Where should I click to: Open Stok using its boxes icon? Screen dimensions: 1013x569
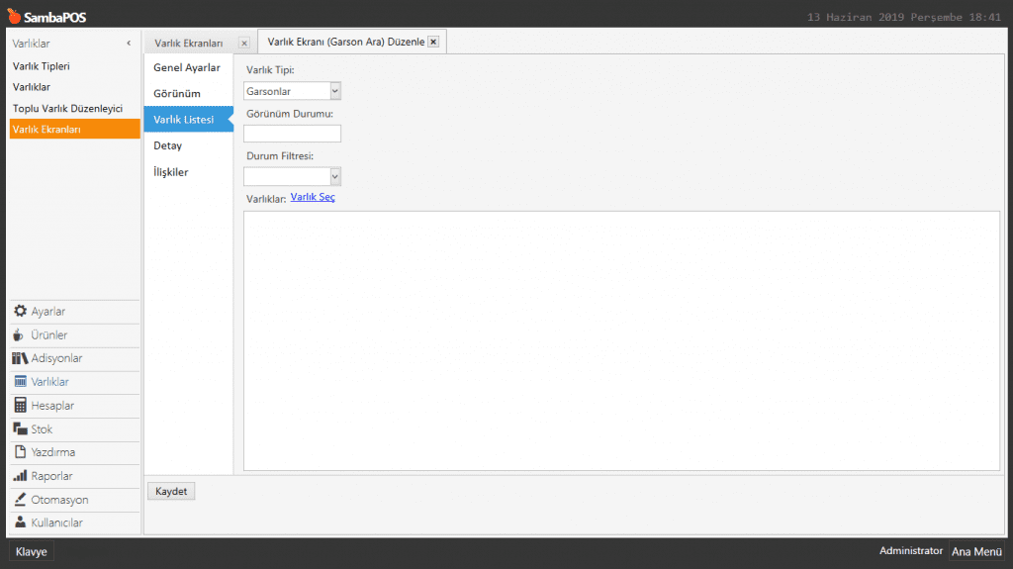coord(20,429)
